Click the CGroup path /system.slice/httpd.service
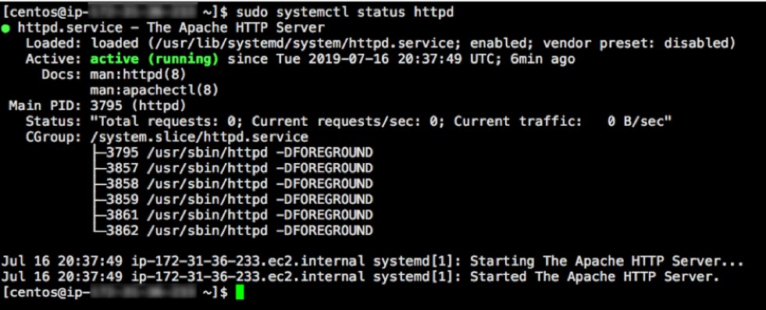Image resolution: width=766 pixels, height=310 pixels. coord(199,137)
